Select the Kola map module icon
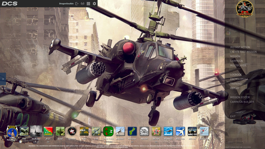This screenshot has height=149, width=265. click(84, 131)
